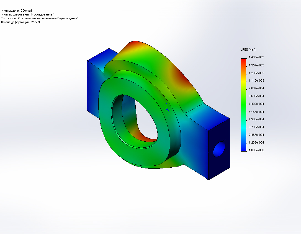Click the legend value 2.467e-004
301x234 pixels.
pos(256,135)
